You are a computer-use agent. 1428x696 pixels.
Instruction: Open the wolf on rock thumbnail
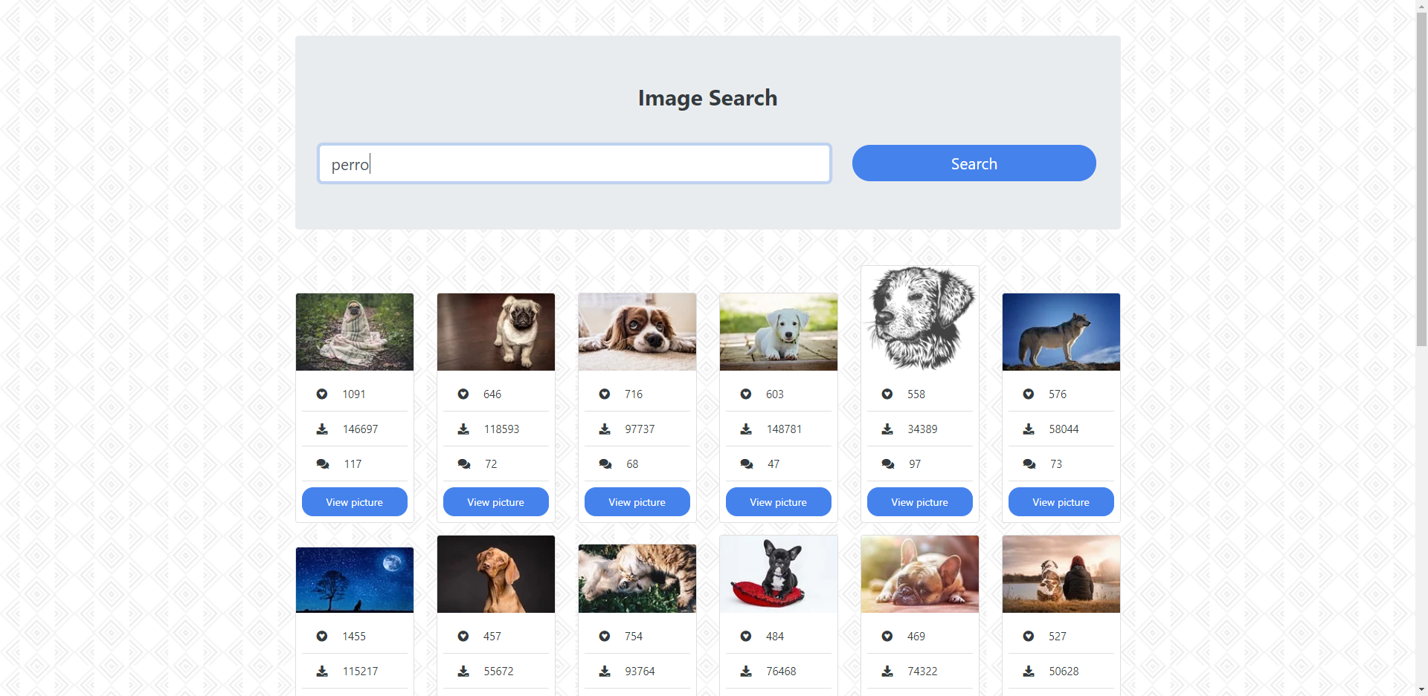pos(1061,332)
